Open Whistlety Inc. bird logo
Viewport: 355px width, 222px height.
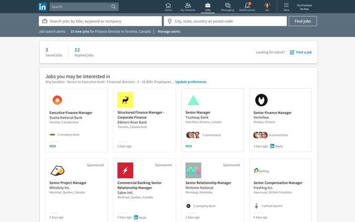57,171
